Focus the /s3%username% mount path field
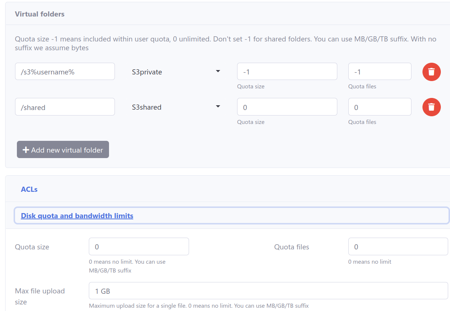Viewport: 450px width, 311px height. coord(65,72)
